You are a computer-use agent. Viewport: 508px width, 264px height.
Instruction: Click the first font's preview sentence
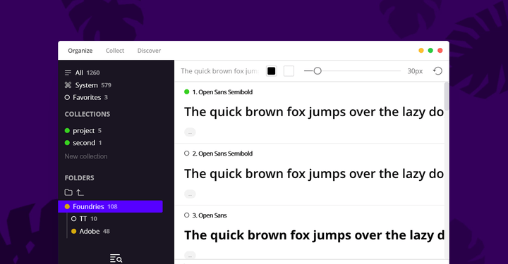coord(313,112)
